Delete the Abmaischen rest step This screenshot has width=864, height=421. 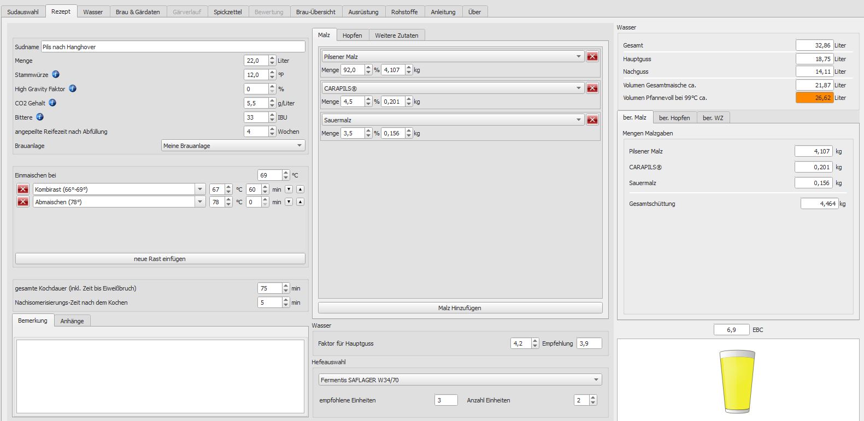coord(23,201)
